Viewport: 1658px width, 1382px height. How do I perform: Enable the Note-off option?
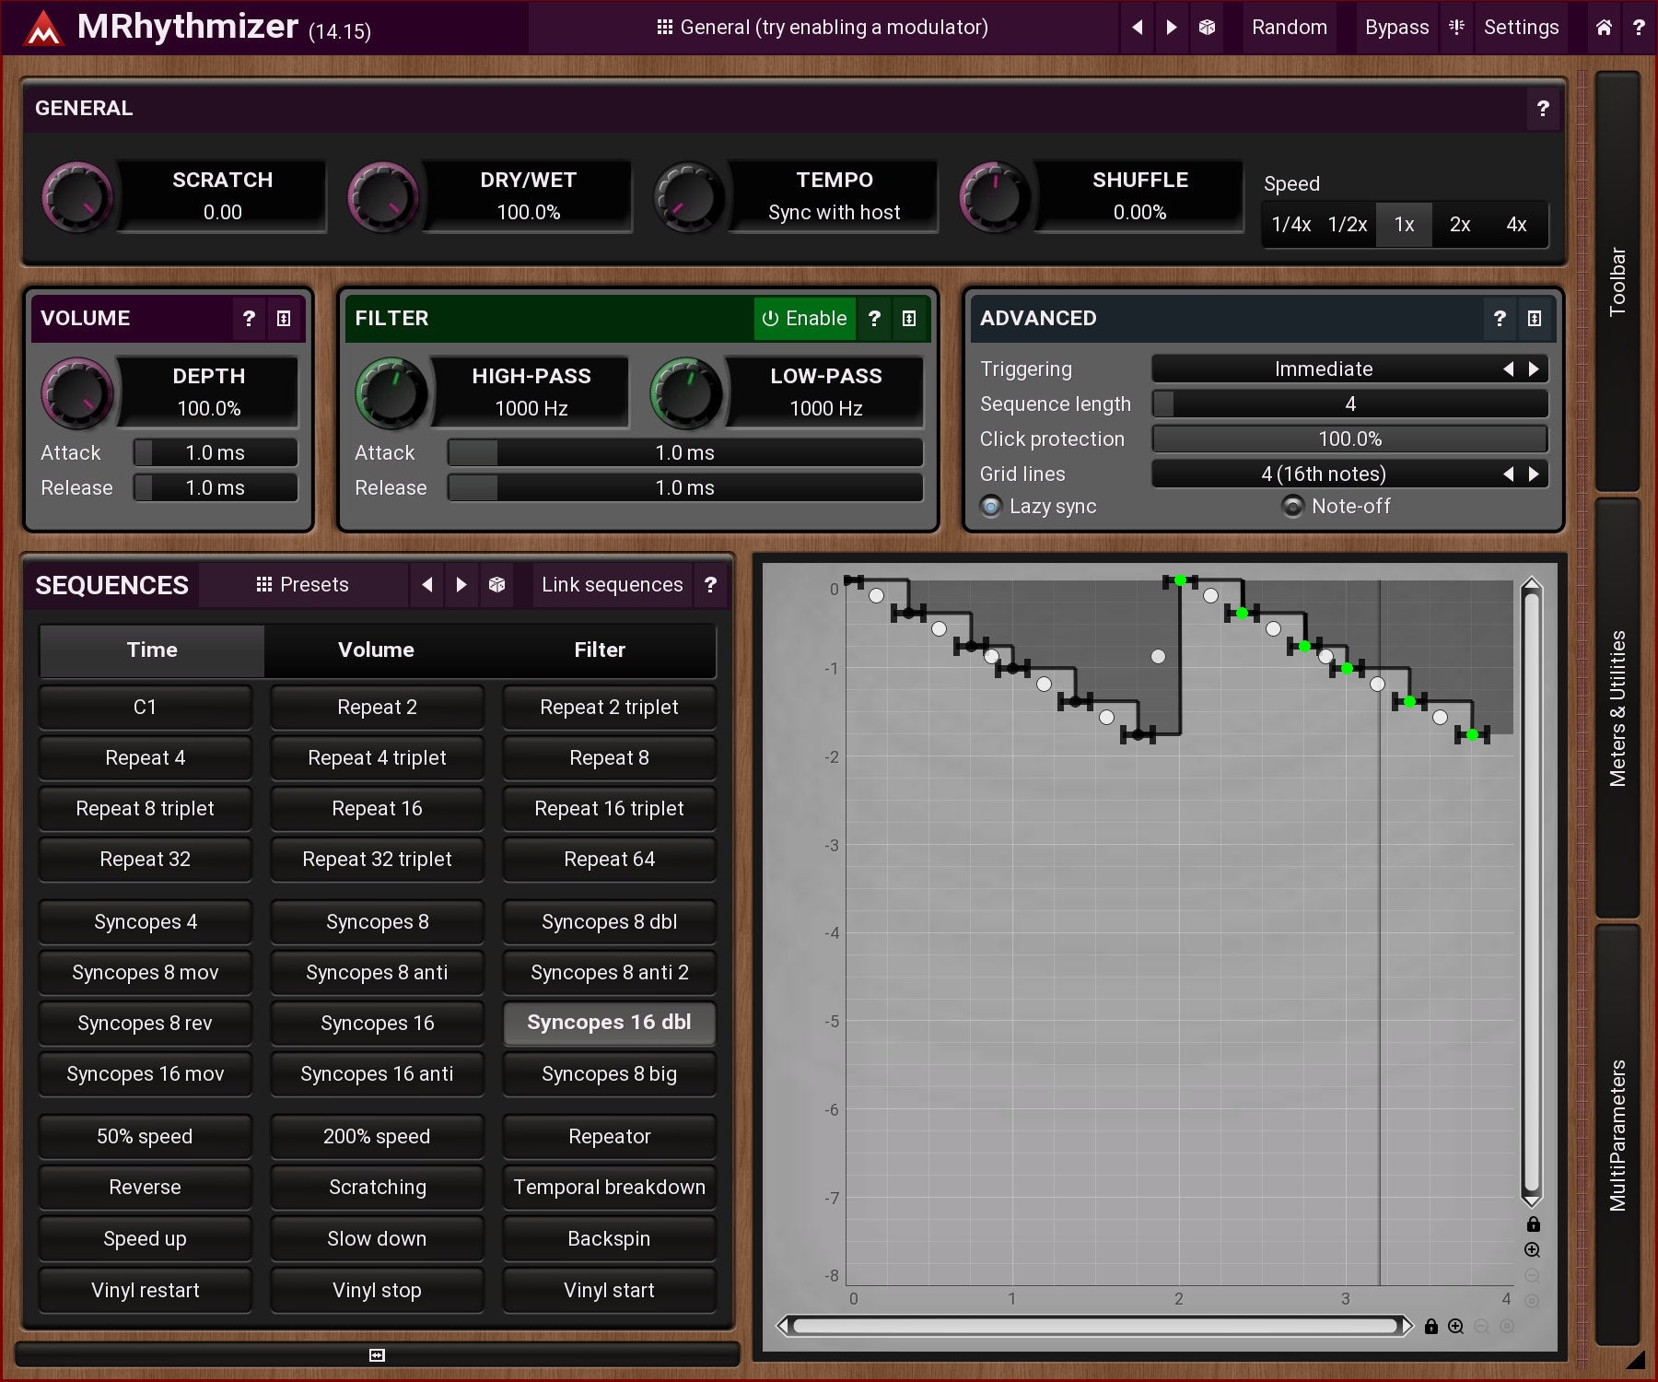pos(1293,507)
